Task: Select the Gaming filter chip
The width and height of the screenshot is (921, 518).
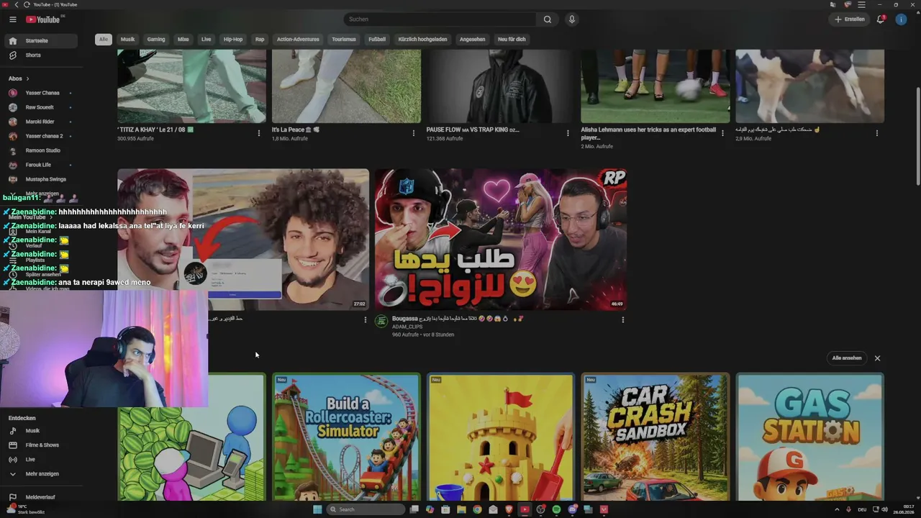Action: [x=156, y=40]
